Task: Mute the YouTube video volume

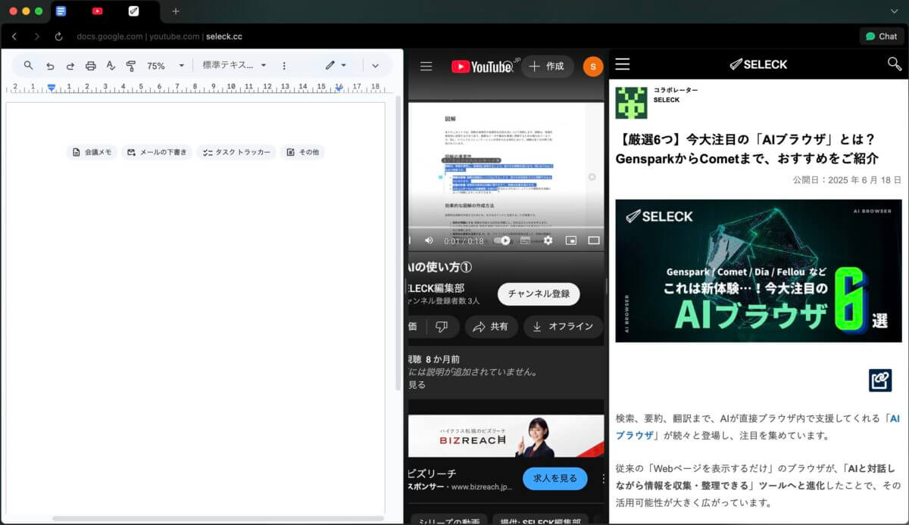Action: point(429,241)
